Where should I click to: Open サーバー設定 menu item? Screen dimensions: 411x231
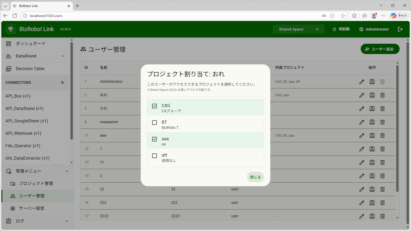[x=37, y=208]
